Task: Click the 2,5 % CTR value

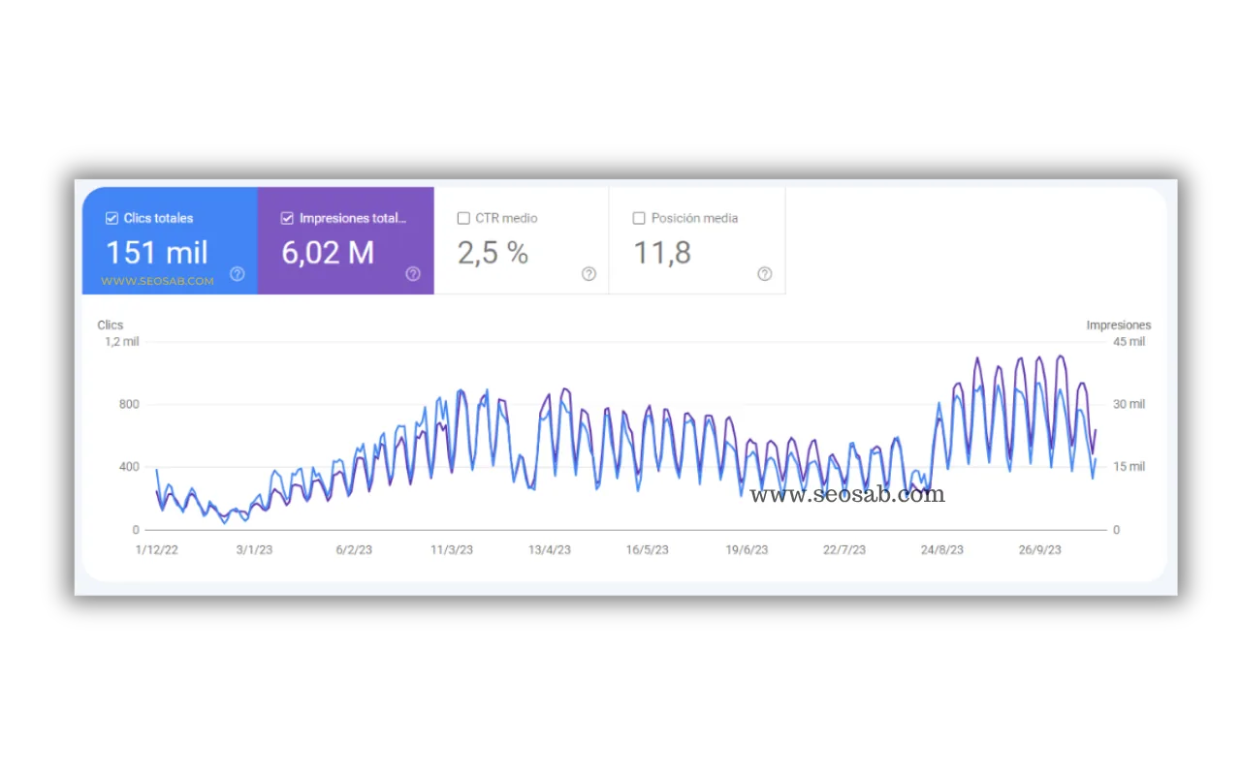Action: [x=493, y=253]
